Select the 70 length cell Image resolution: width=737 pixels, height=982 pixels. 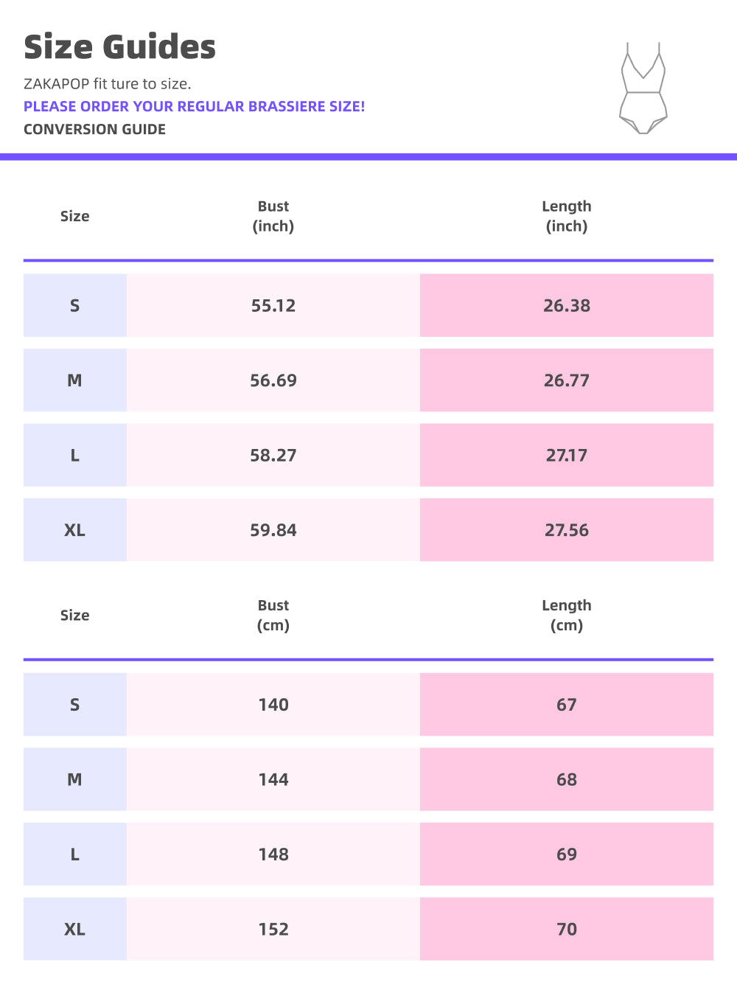click(x=566, y=929)
